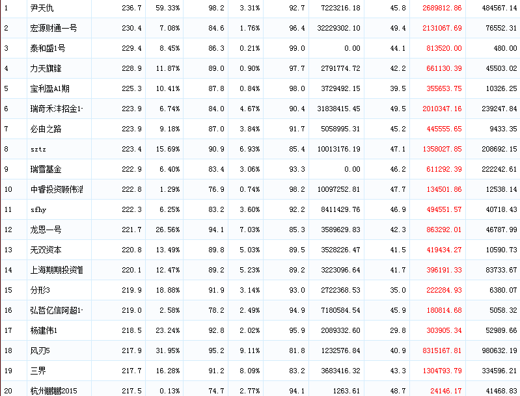The height and width of the screenshot is (396, 520).
Task: Select the percentage 59.33%
Action: (x=168, y=8)
